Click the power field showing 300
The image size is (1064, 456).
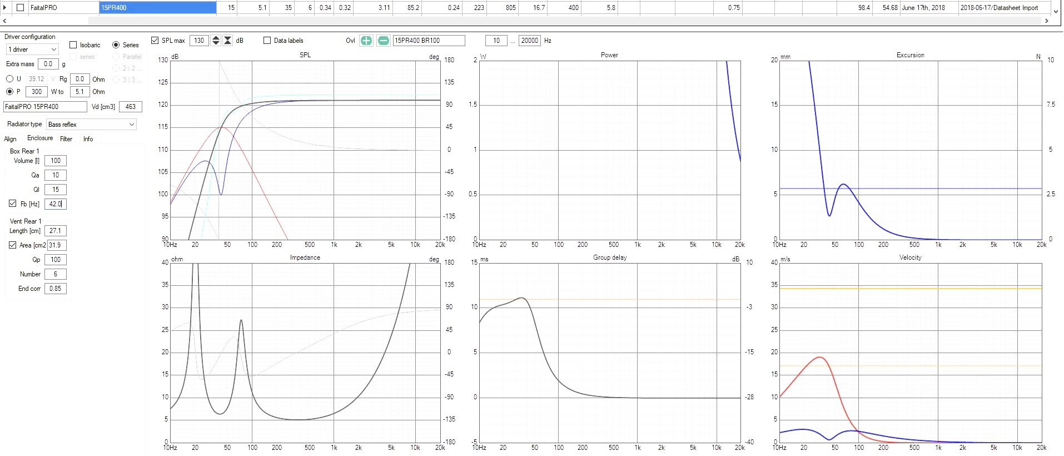[x=37, y=92]
